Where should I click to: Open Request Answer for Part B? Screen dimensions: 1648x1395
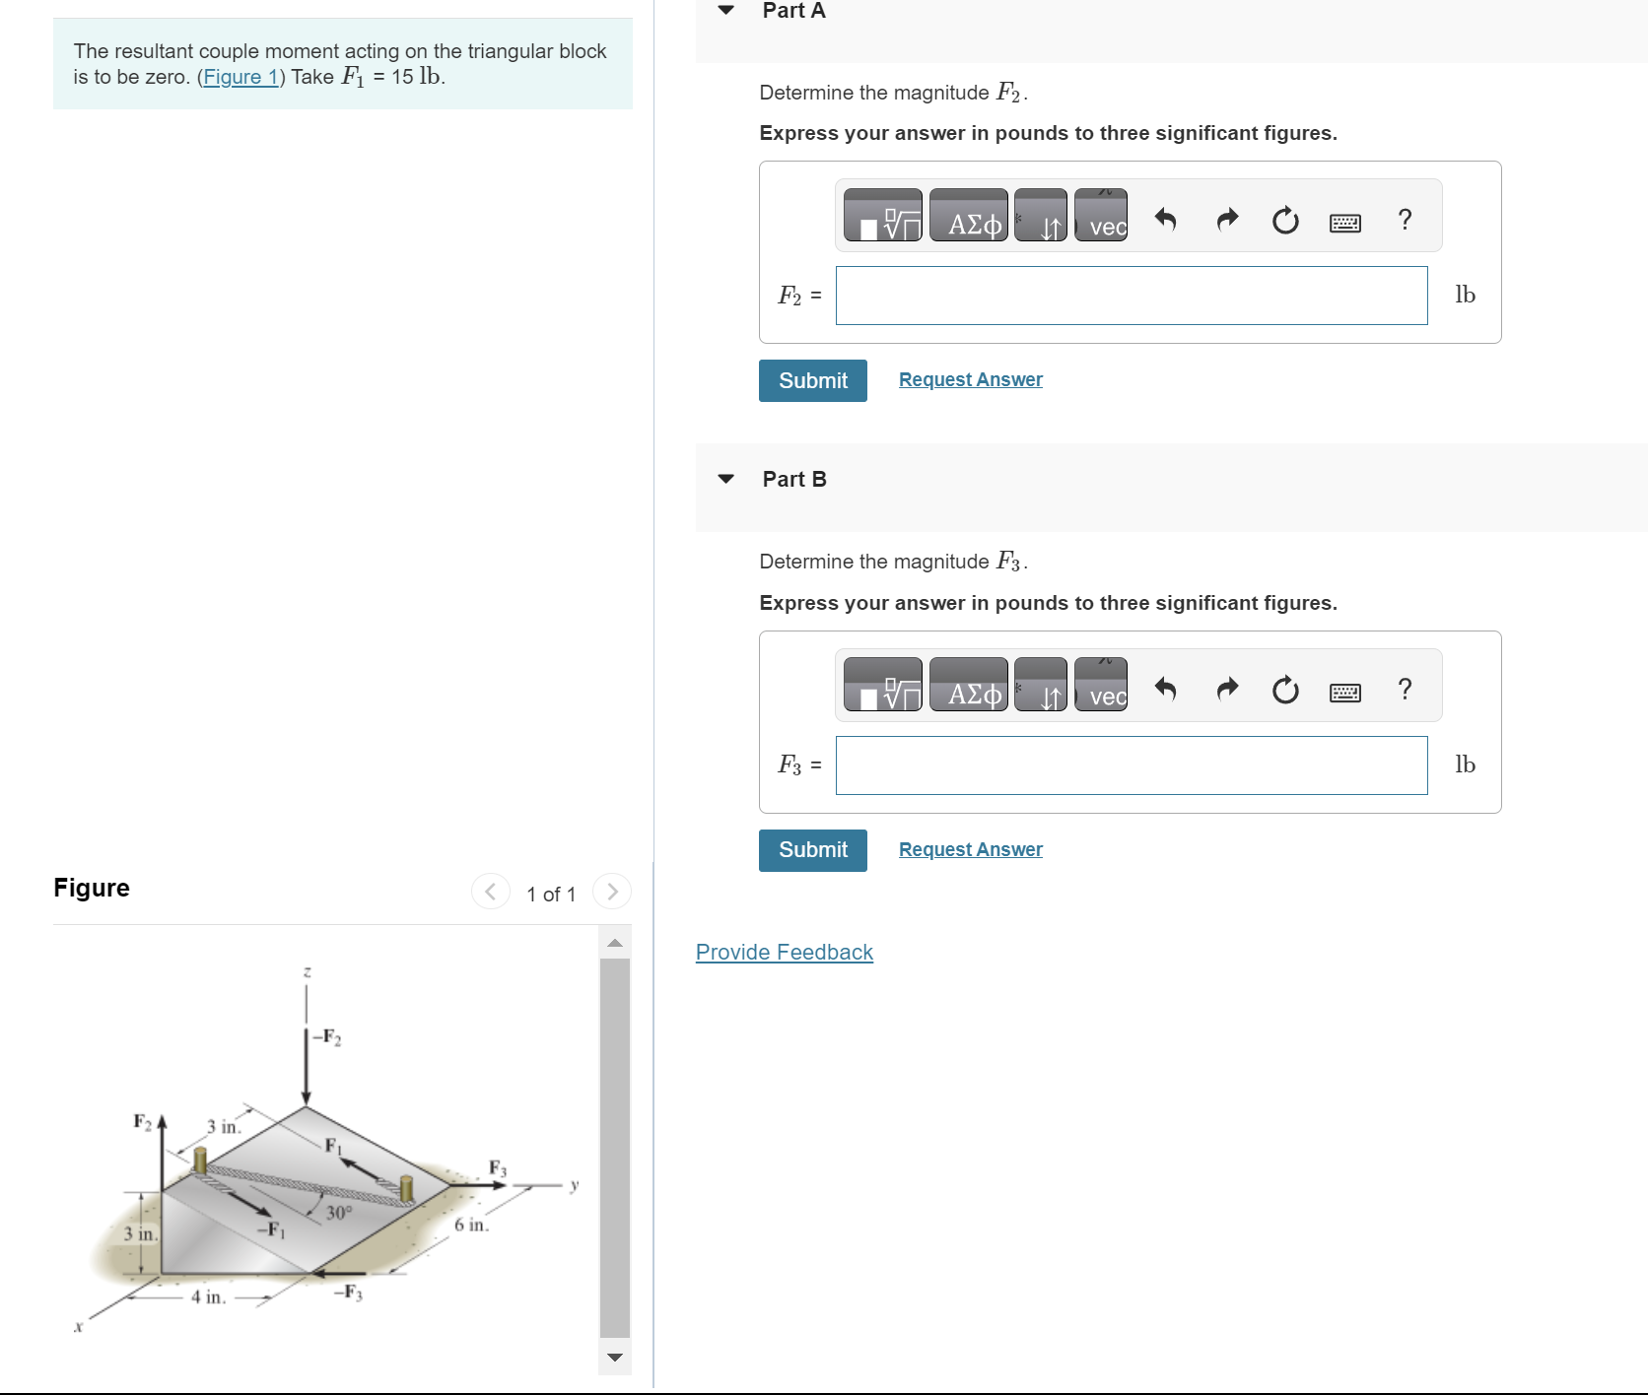click(x=969, y=848)
